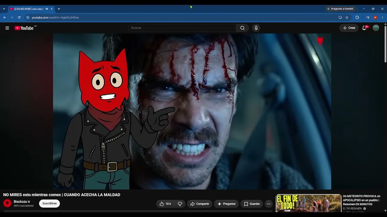View site information icon in address bar
This screenshot has width=387, height=217.
click(28, 17)
